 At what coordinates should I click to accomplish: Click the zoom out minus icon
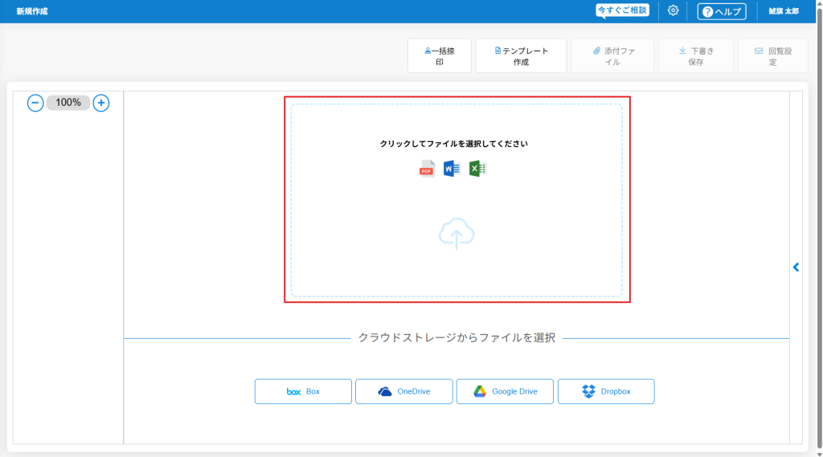pos(35,103)
